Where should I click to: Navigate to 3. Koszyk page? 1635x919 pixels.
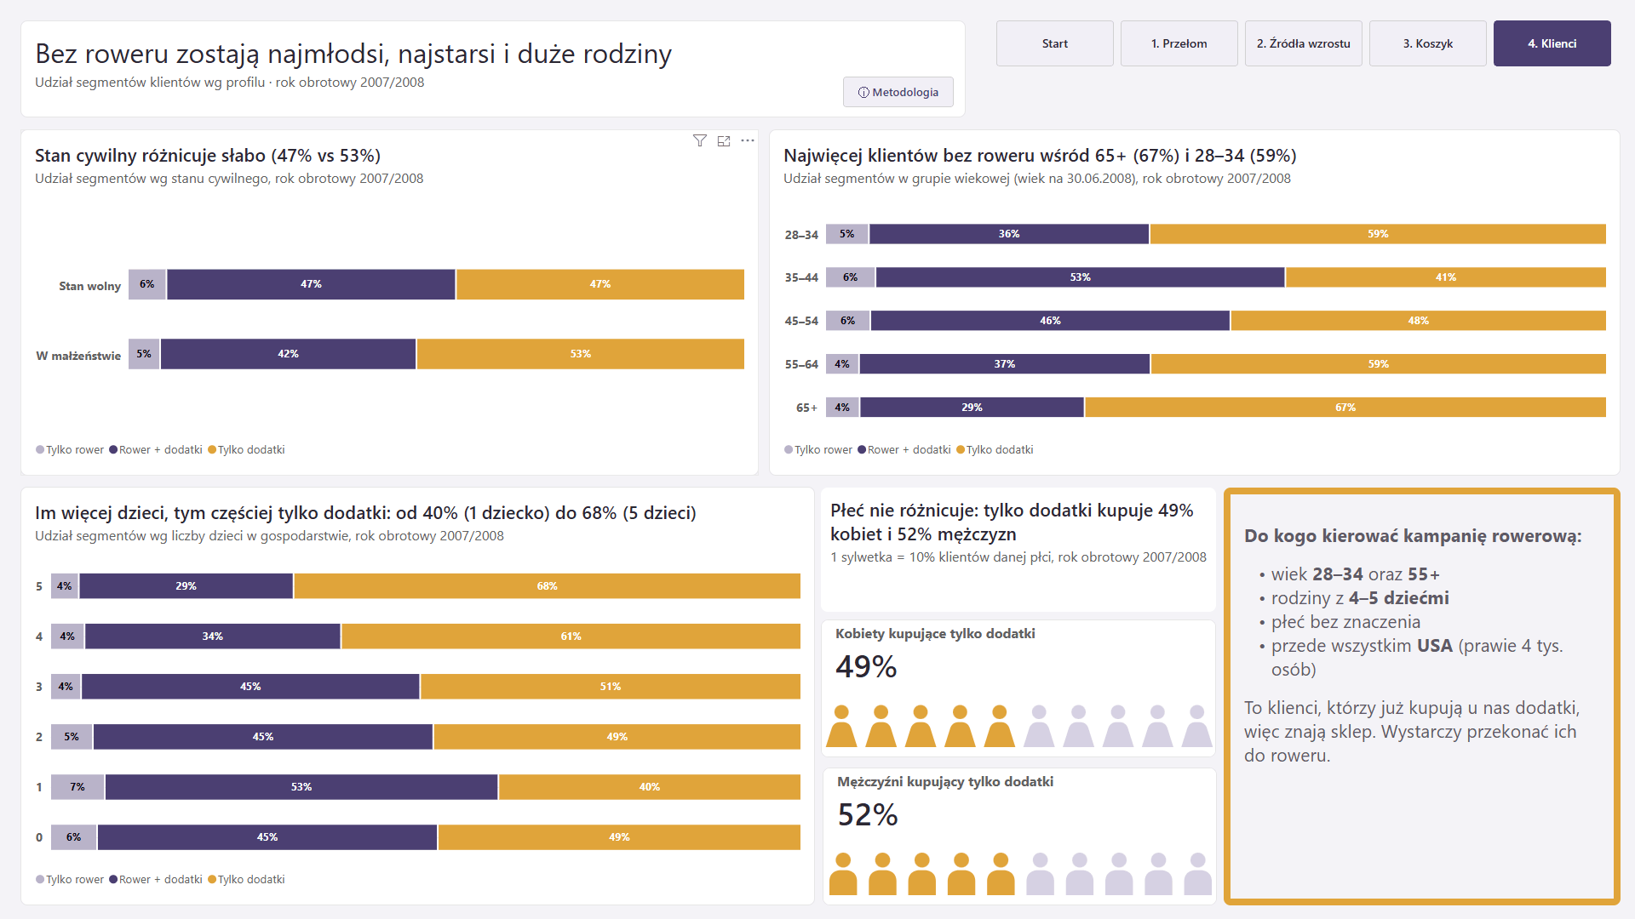1428,43
